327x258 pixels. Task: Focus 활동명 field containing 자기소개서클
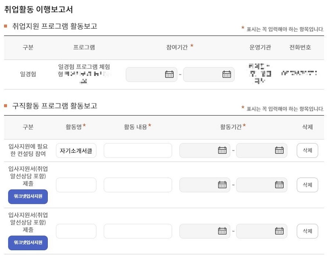(76, 150)
